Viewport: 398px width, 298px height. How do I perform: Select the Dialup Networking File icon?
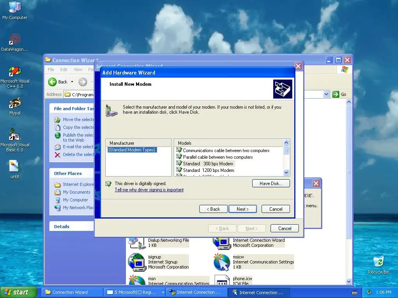pyautogui.click(x=136, y=243)
